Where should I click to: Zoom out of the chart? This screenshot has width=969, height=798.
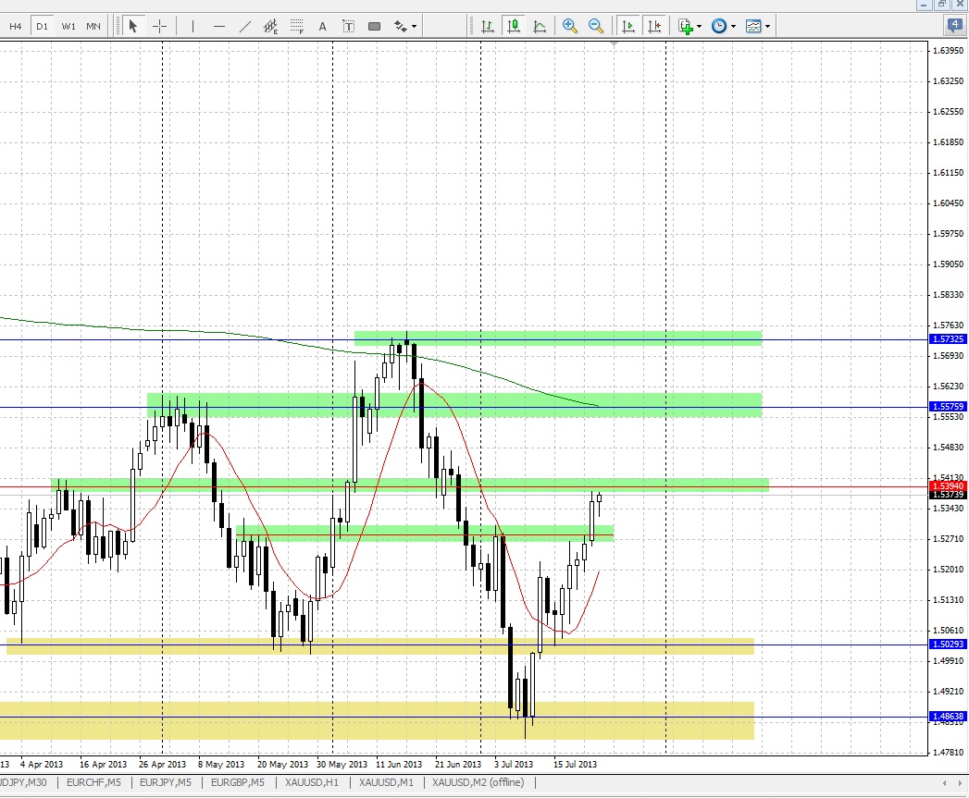[x=596, y=26]
